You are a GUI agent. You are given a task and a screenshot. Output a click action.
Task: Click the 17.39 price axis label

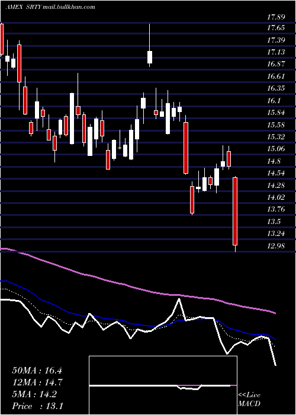[x=276, y=40]
